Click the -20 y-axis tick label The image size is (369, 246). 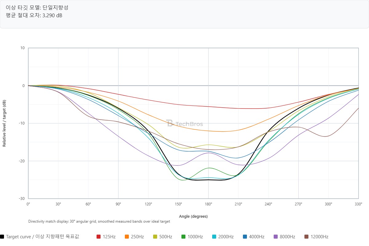click(22, 161)
